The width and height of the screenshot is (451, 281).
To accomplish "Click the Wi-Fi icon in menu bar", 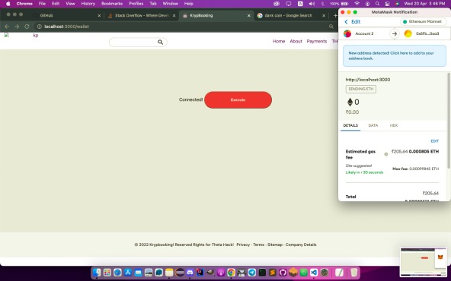I will point(357,4).
